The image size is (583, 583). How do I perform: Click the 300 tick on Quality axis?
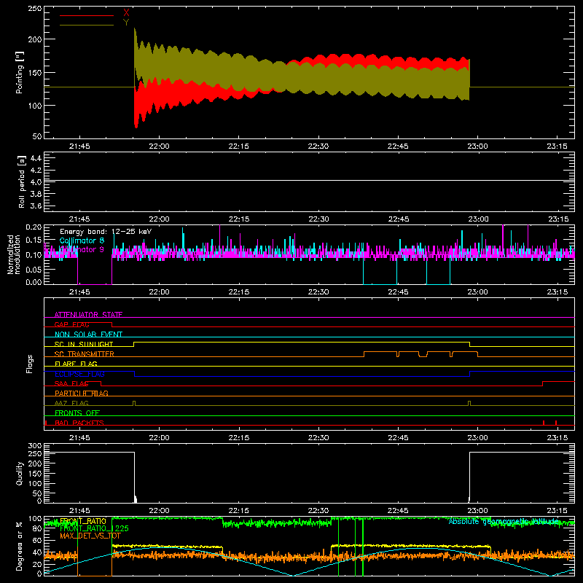(34, 446)
